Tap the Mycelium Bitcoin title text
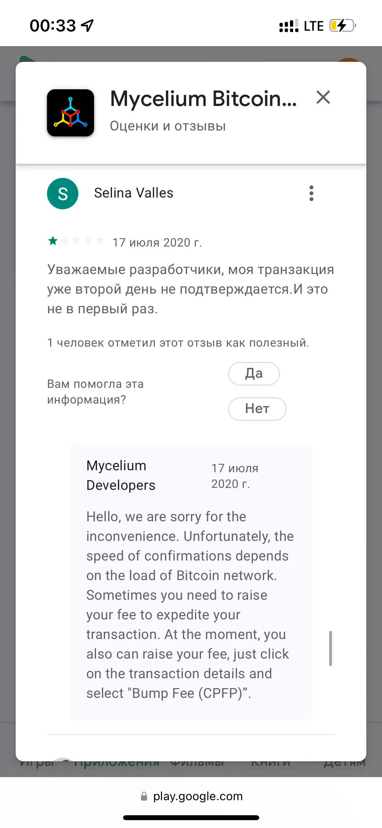 [x=204, y=98]
